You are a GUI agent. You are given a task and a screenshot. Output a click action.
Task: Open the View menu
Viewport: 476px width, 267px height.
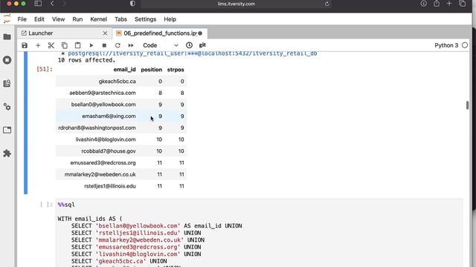point(58,19)
